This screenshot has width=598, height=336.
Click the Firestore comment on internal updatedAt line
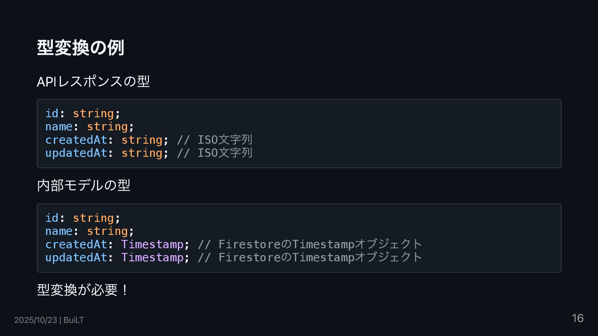(x=310, y=258)
